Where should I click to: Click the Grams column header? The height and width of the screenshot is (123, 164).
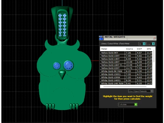(129, 49)
